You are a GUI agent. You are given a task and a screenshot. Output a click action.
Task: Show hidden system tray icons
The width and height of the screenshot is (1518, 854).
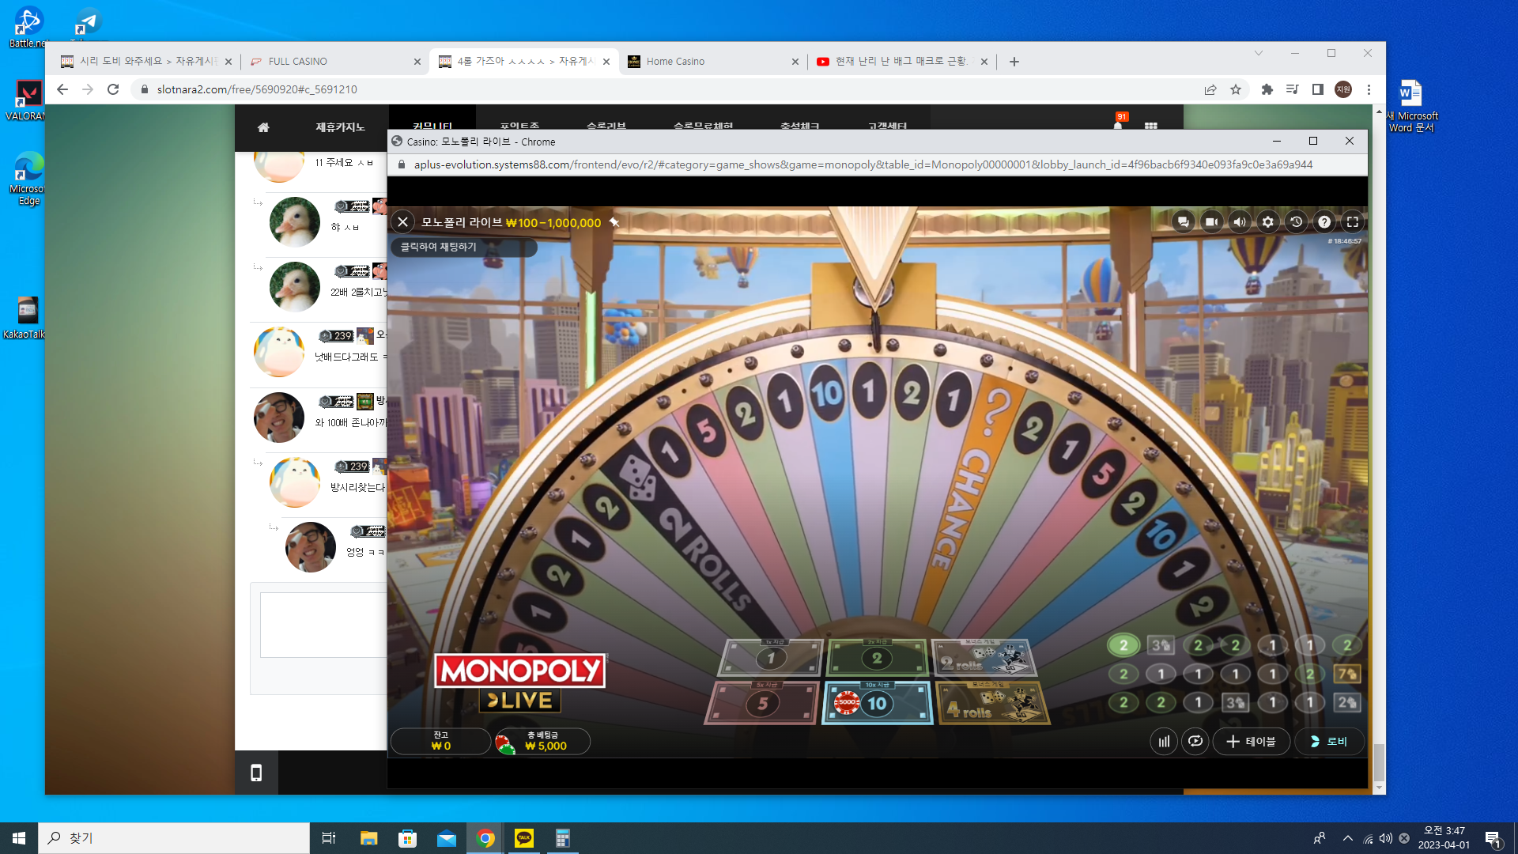[1347, 838]
